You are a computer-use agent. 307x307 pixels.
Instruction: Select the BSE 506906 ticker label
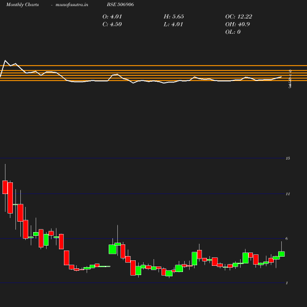click(x=120, y=4)
